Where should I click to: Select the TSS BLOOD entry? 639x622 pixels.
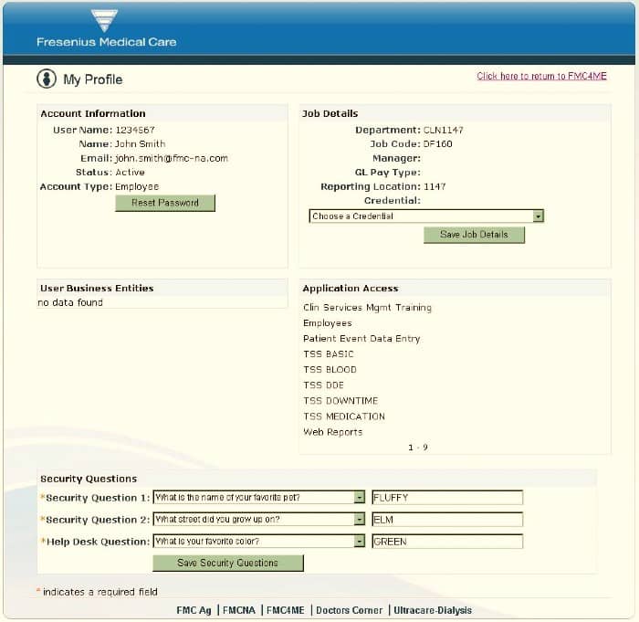pyautogui.click(x=330, y=370)
